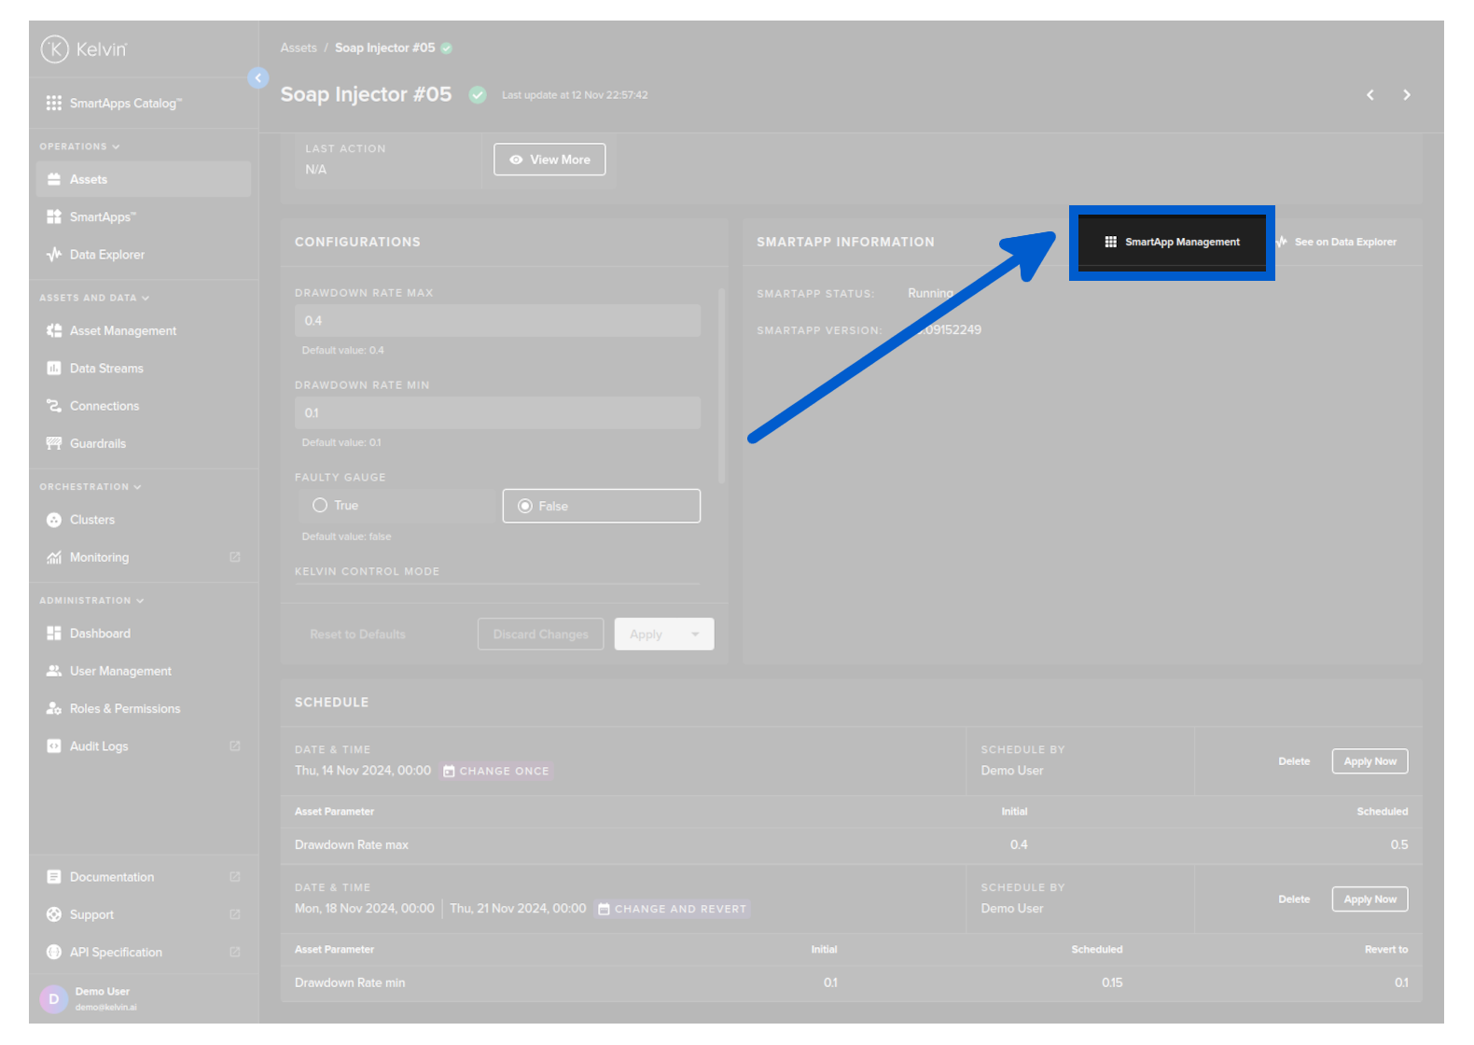Click the Kelvin logo icon
The height and width of the screenshot is (1045, 1474).
click(x=55, y=49)
